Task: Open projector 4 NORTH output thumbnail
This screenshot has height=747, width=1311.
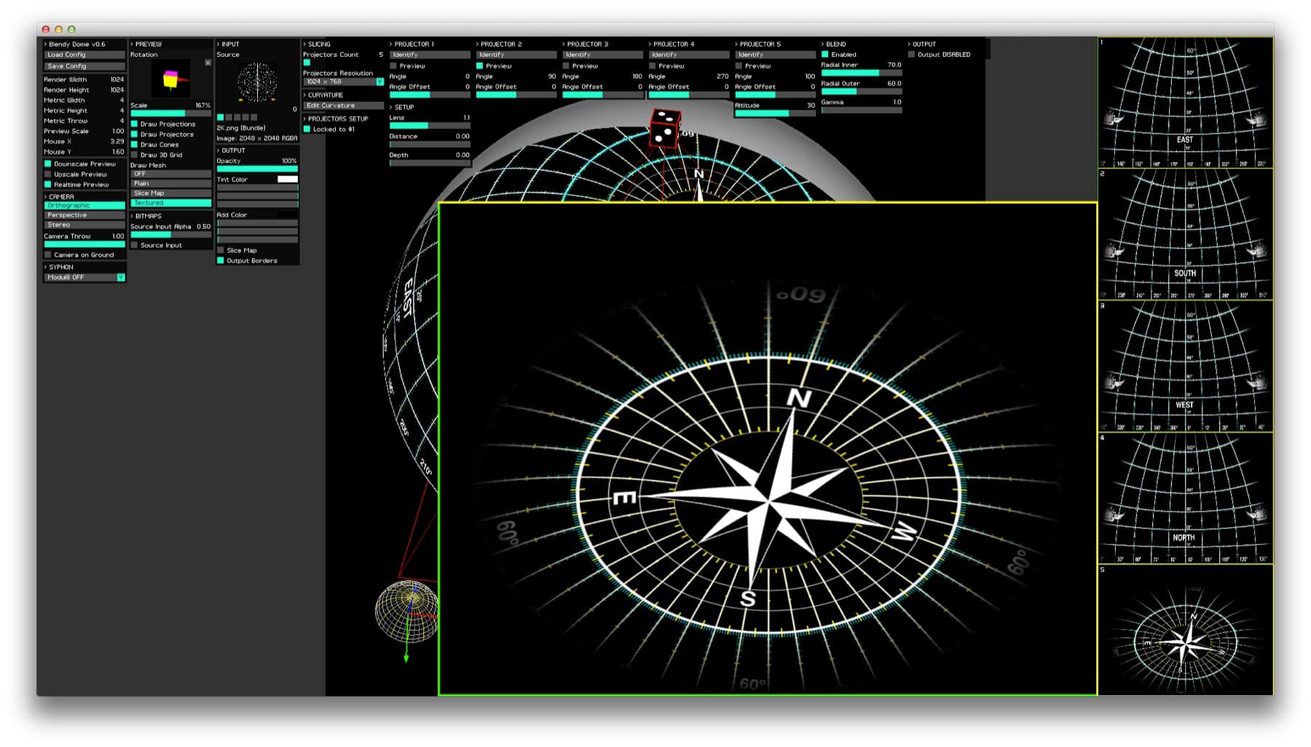Action: coord(1185,498)
